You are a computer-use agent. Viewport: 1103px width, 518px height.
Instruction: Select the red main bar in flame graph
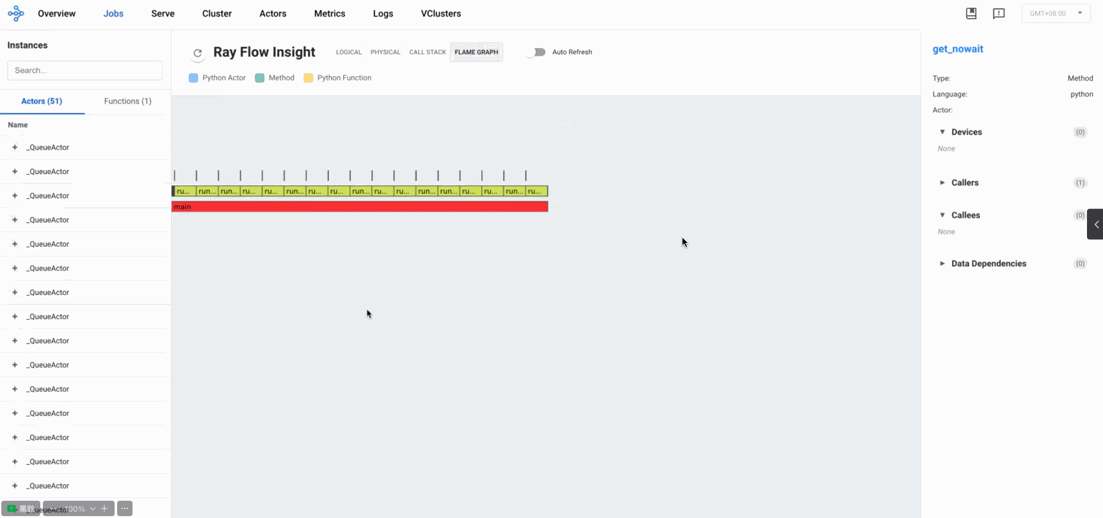[x=360, y=207]
